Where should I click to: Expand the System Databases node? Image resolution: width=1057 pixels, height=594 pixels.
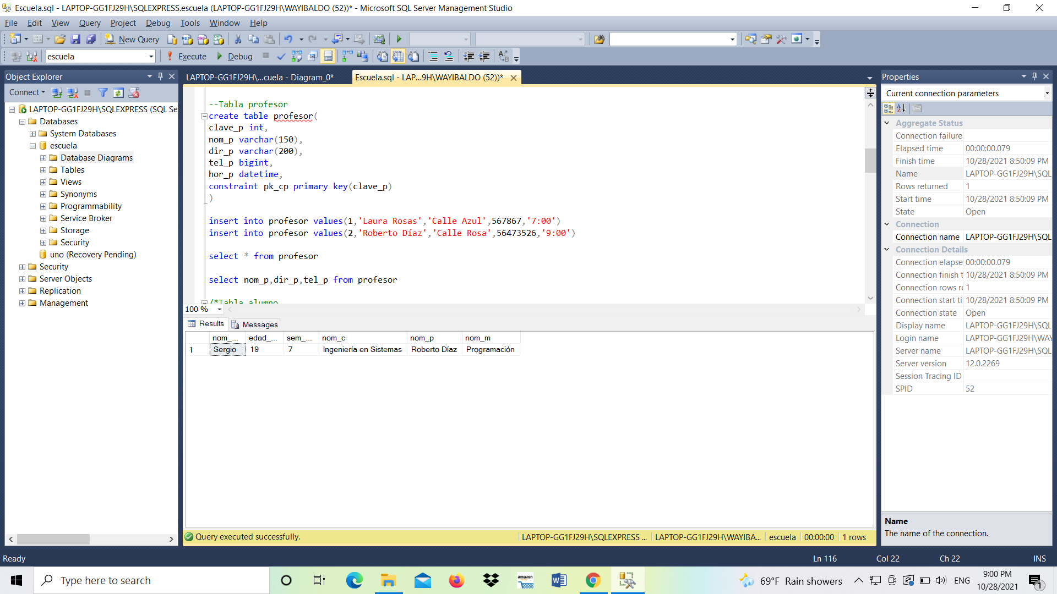[32, 134]
